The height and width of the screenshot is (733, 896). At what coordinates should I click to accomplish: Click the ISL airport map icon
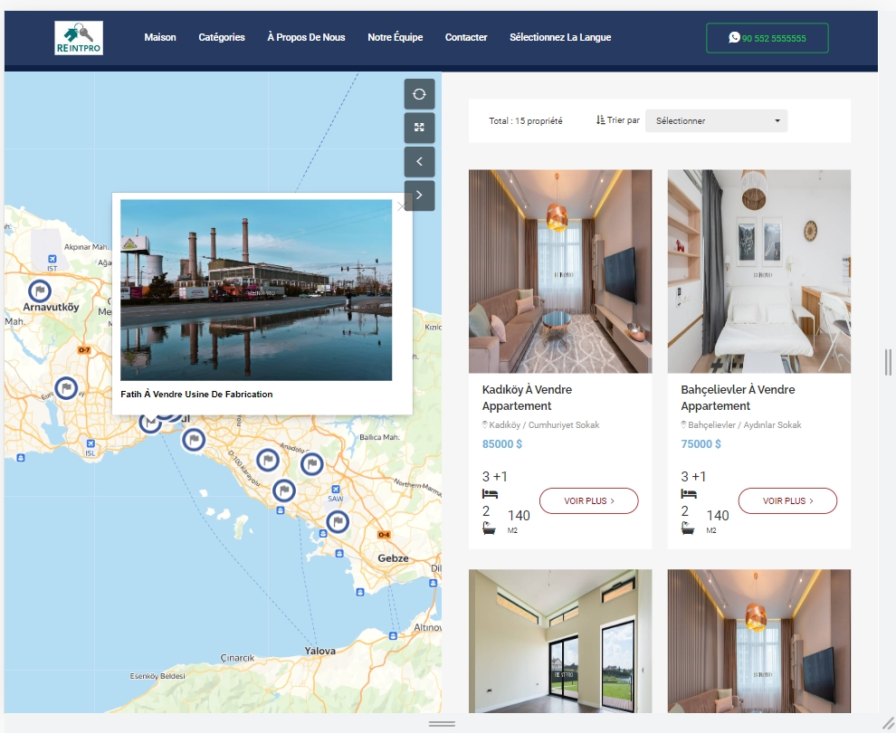[x=91, y=444]
